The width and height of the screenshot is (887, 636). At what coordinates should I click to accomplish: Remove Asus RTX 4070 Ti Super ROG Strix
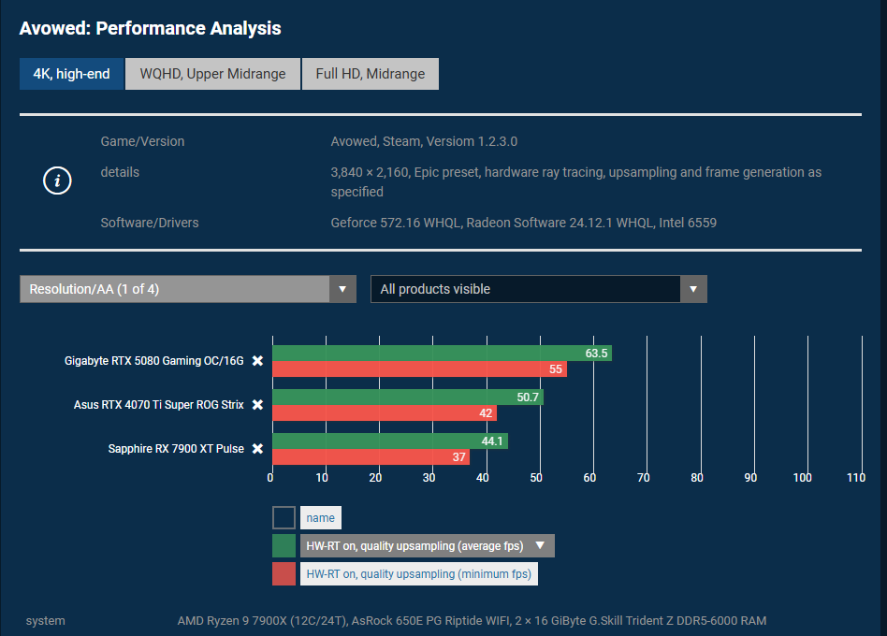pos(257,405)
